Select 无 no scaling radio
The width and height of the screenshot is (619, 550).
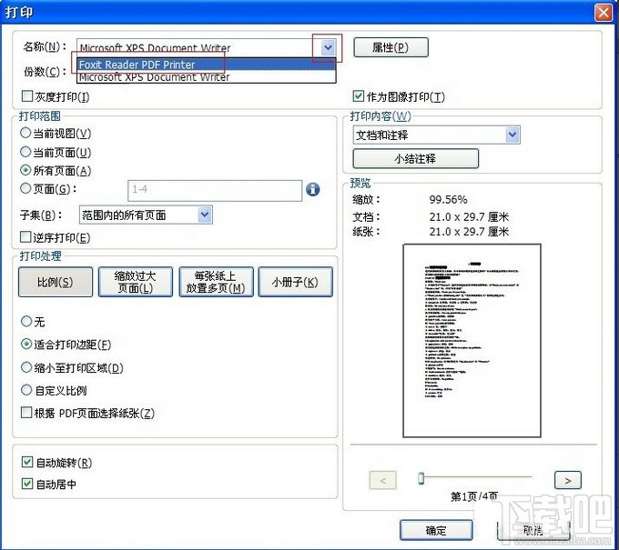[26, 321]
